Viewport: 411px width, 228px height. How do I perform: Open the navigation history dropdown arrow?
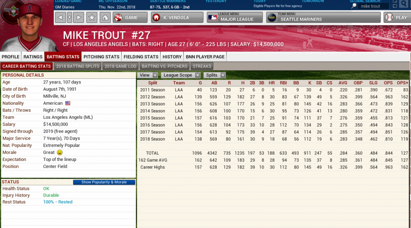[69, 17]
